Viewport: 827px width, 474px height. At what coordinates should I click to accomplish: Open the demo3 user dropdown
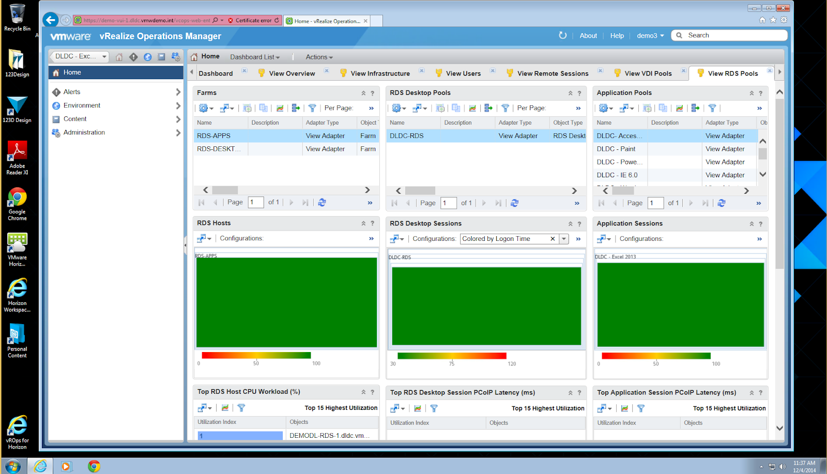click(650, 36)
